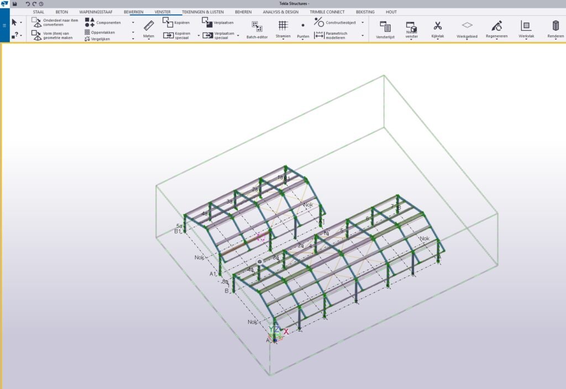Expand the Constructieobject dropdown
Viewport: 566px width, 389px height.
[363, 23]
